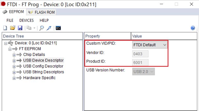Open the FILE menu

[10, 20]
